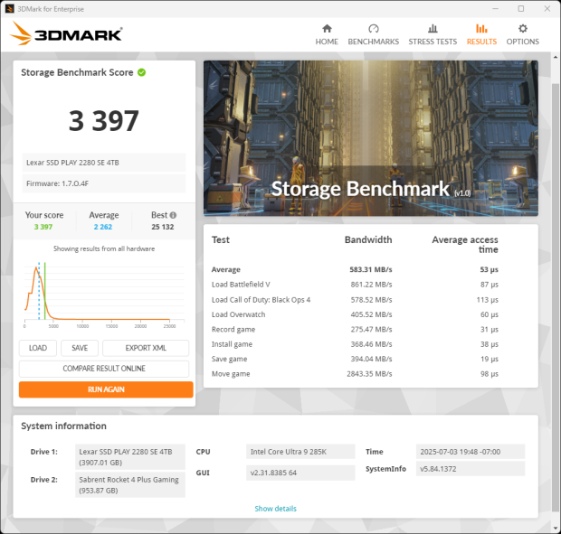Click the Save game row label
The image size is (561, 534).
[x=229, y=359]
